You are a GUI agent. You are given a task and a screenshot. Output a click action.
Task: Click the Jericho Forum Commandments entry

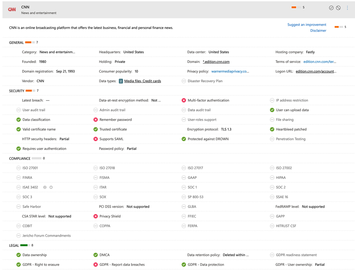pos(46,236)
